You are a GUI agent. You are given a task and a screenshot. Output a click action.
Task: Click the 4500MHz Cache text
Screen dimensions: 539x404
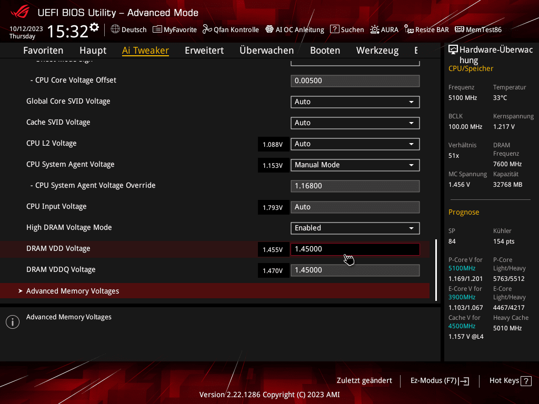pyautogui.click(x=462, y=326)
